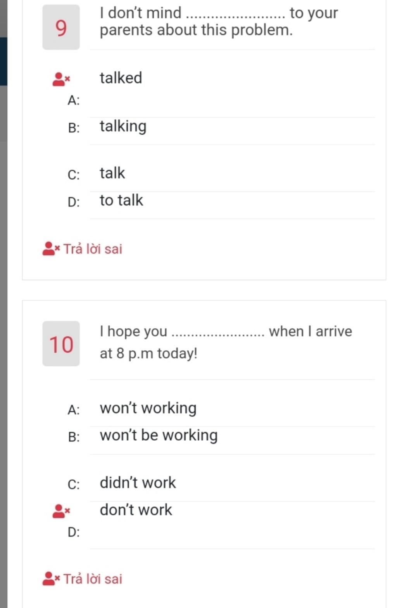397x608 pixels.
Task: Choose answer 'won't working'
Action: [x=148, y=408]
